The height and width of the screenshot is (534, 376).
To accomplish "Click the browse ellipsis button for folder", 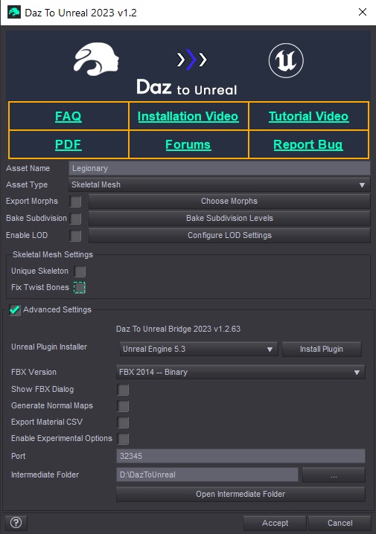I will (x=334, y=475).
